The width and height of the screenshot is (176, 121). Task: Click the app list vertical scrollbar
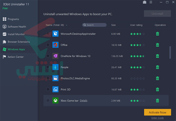pos(170,52)
